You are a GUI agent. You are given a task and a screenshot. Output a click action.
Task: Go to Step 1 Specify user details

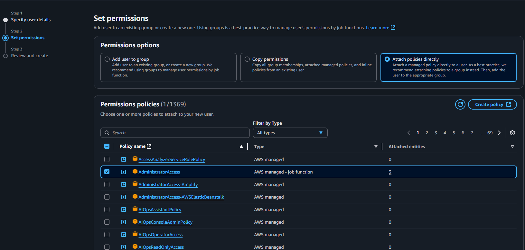31,20
